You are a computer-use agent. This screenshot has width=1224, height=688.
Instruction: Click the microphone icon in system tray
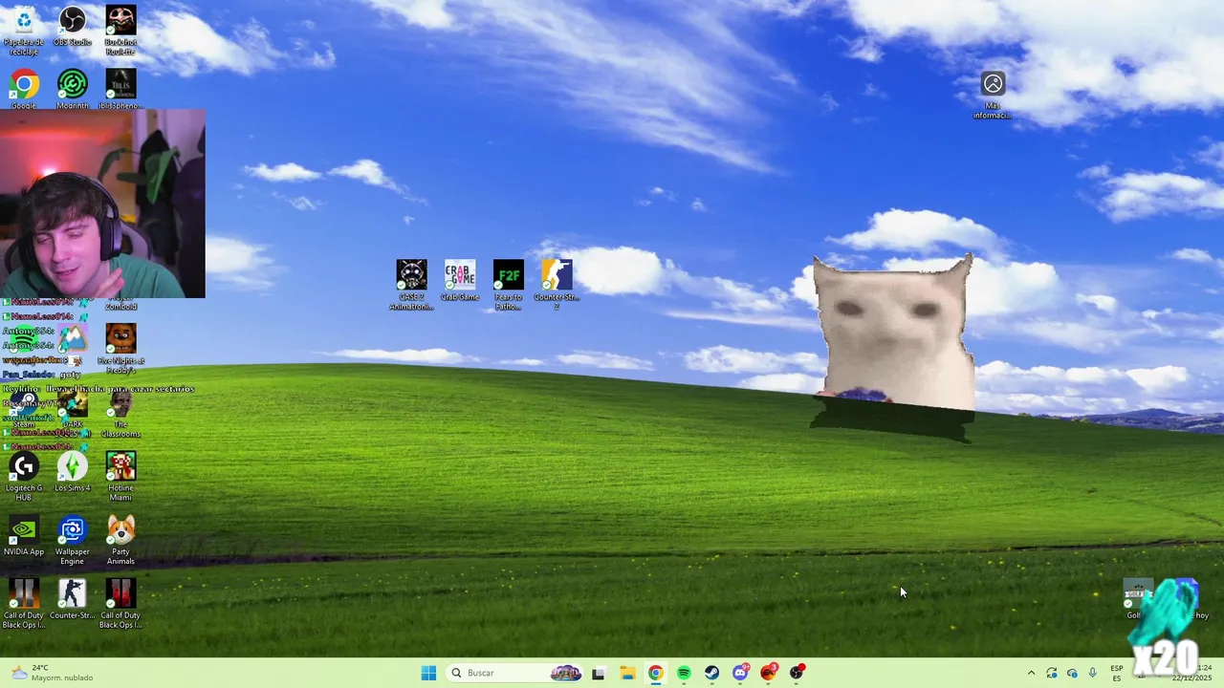(1093, 673)
